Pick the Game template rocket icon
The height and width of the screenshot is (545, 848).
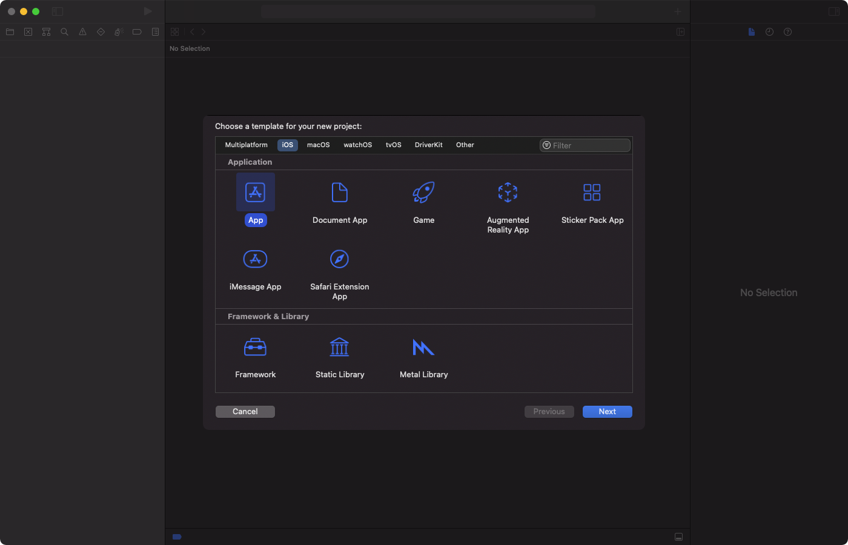(x=424, y=193)
